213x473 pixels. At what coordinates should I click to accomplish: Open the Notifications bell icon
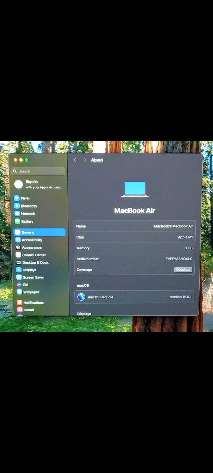[20, 302]
